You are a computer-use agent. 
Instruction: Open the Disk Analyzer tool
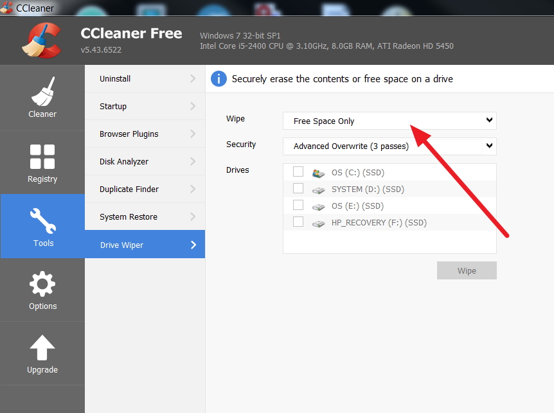[145, 161]
